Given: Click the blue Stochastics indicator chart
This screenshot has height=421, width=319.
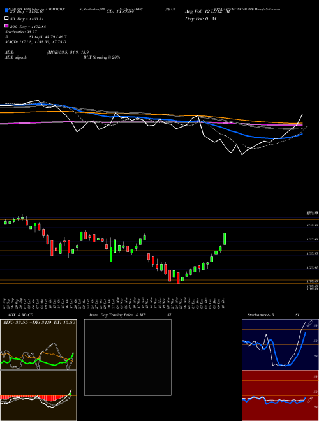Looking at the screenshot, I should tap(280, 344).
